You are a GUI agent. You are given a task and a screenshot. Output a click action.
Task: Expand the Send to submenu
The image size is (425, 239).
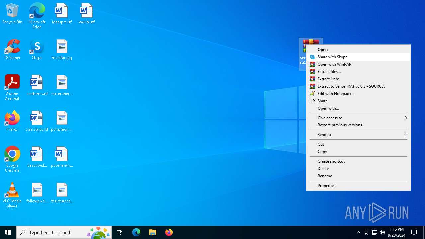[x=359, y=135]
